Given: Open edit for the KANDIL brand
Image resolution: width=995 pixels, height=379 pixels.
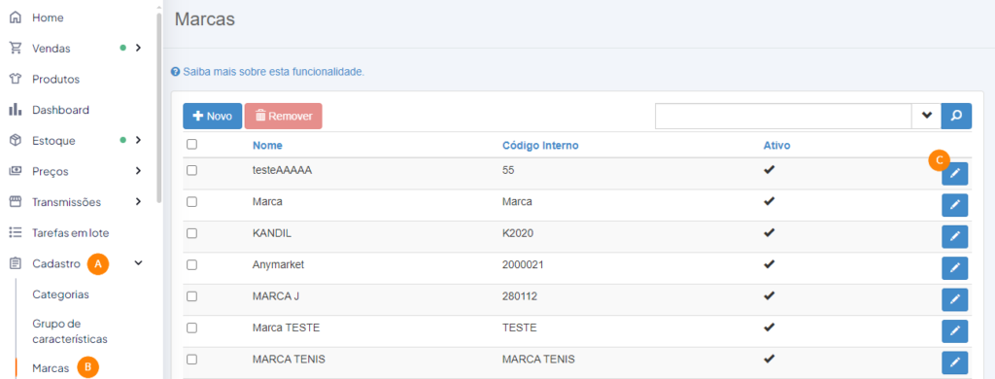Looking at the screenshot, I should 954,237.
